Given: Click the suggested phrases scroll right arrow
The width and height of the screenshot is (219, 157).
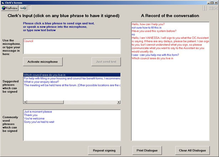Looking at the screenshot, I should [119, 102].
